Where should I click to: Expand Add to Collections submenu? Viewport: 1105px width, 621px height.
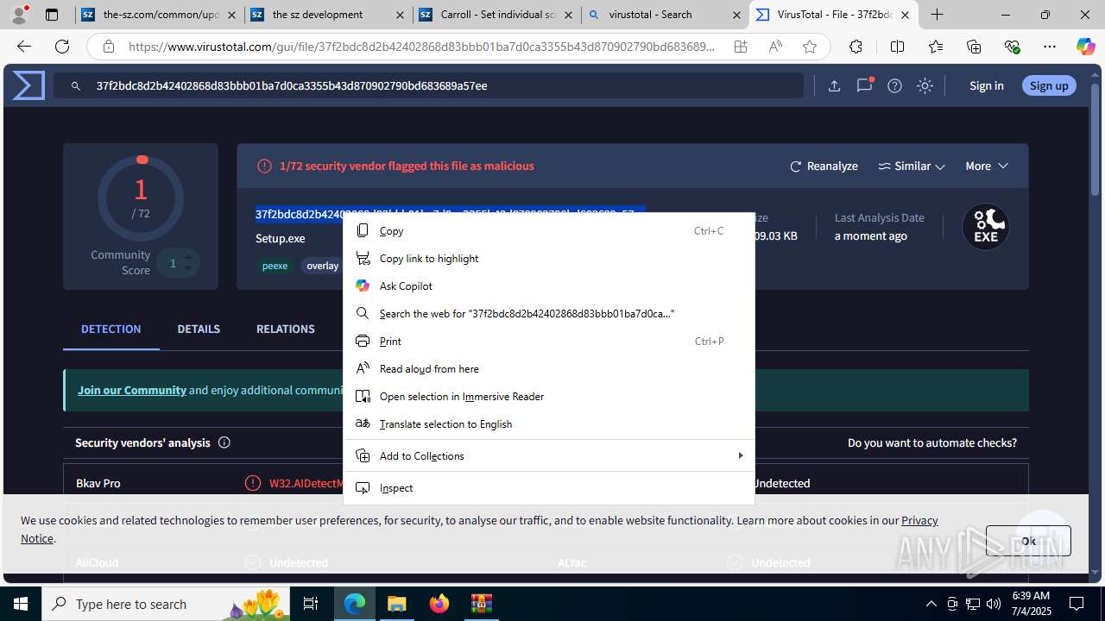pyautogui.click(x=549, y=455)
